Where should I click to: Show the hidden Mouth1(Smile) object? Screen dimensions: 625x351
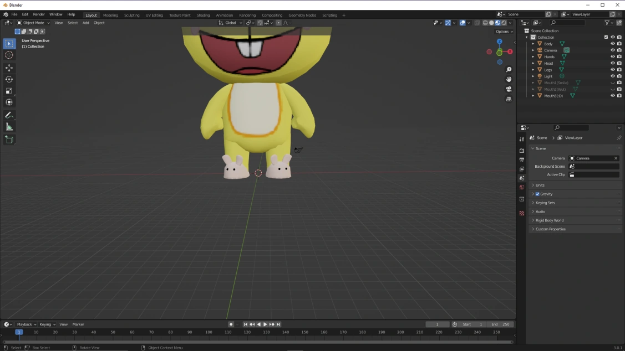613,83
